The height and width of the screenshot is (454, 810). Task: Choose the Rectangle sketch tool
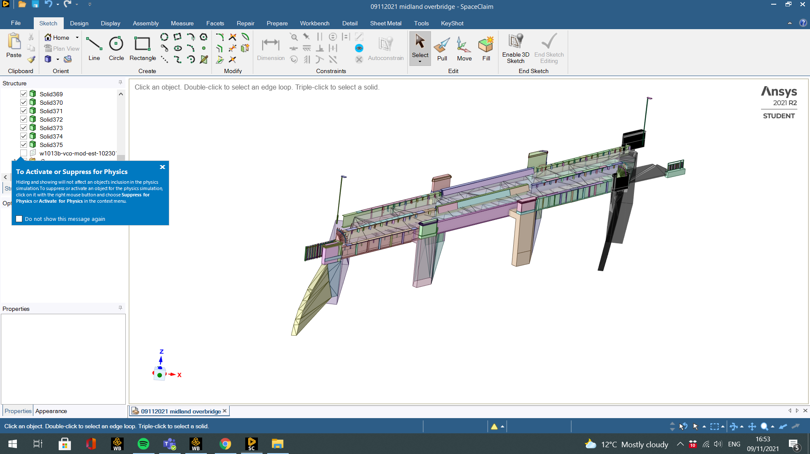pos(142,48)
